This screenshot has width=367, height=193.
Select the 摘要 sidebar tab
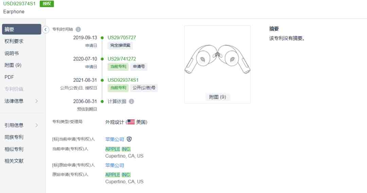[21, 29]
